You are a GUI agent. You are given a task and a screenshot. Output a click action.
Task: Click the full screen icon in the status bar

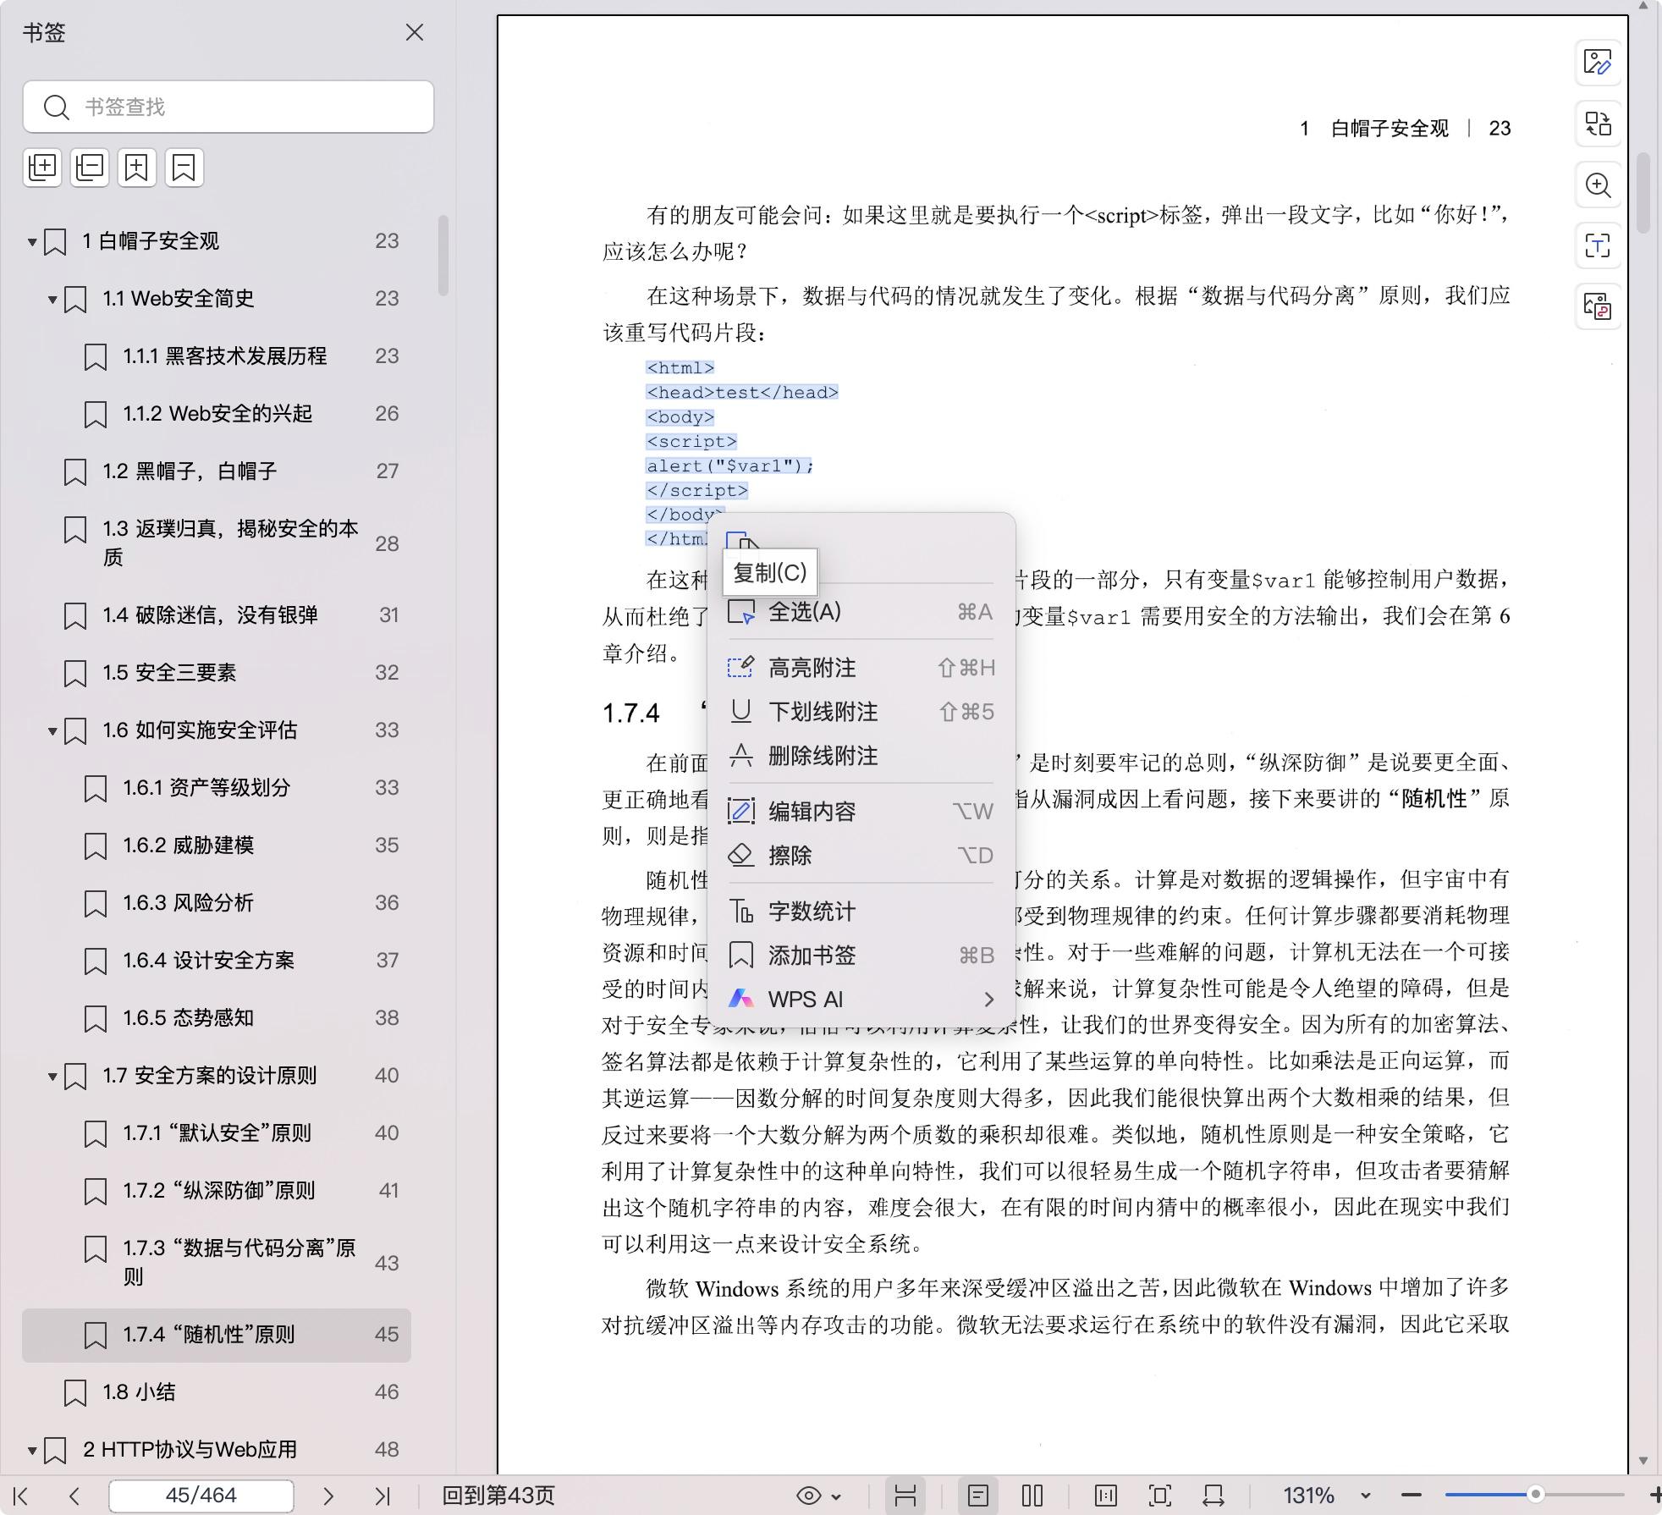click(x=1160, y=1496)
